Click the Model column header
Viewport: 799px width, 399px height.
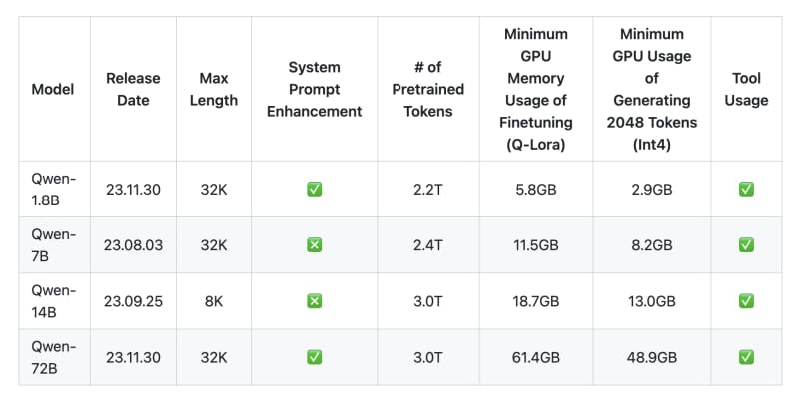pos(53,89)
